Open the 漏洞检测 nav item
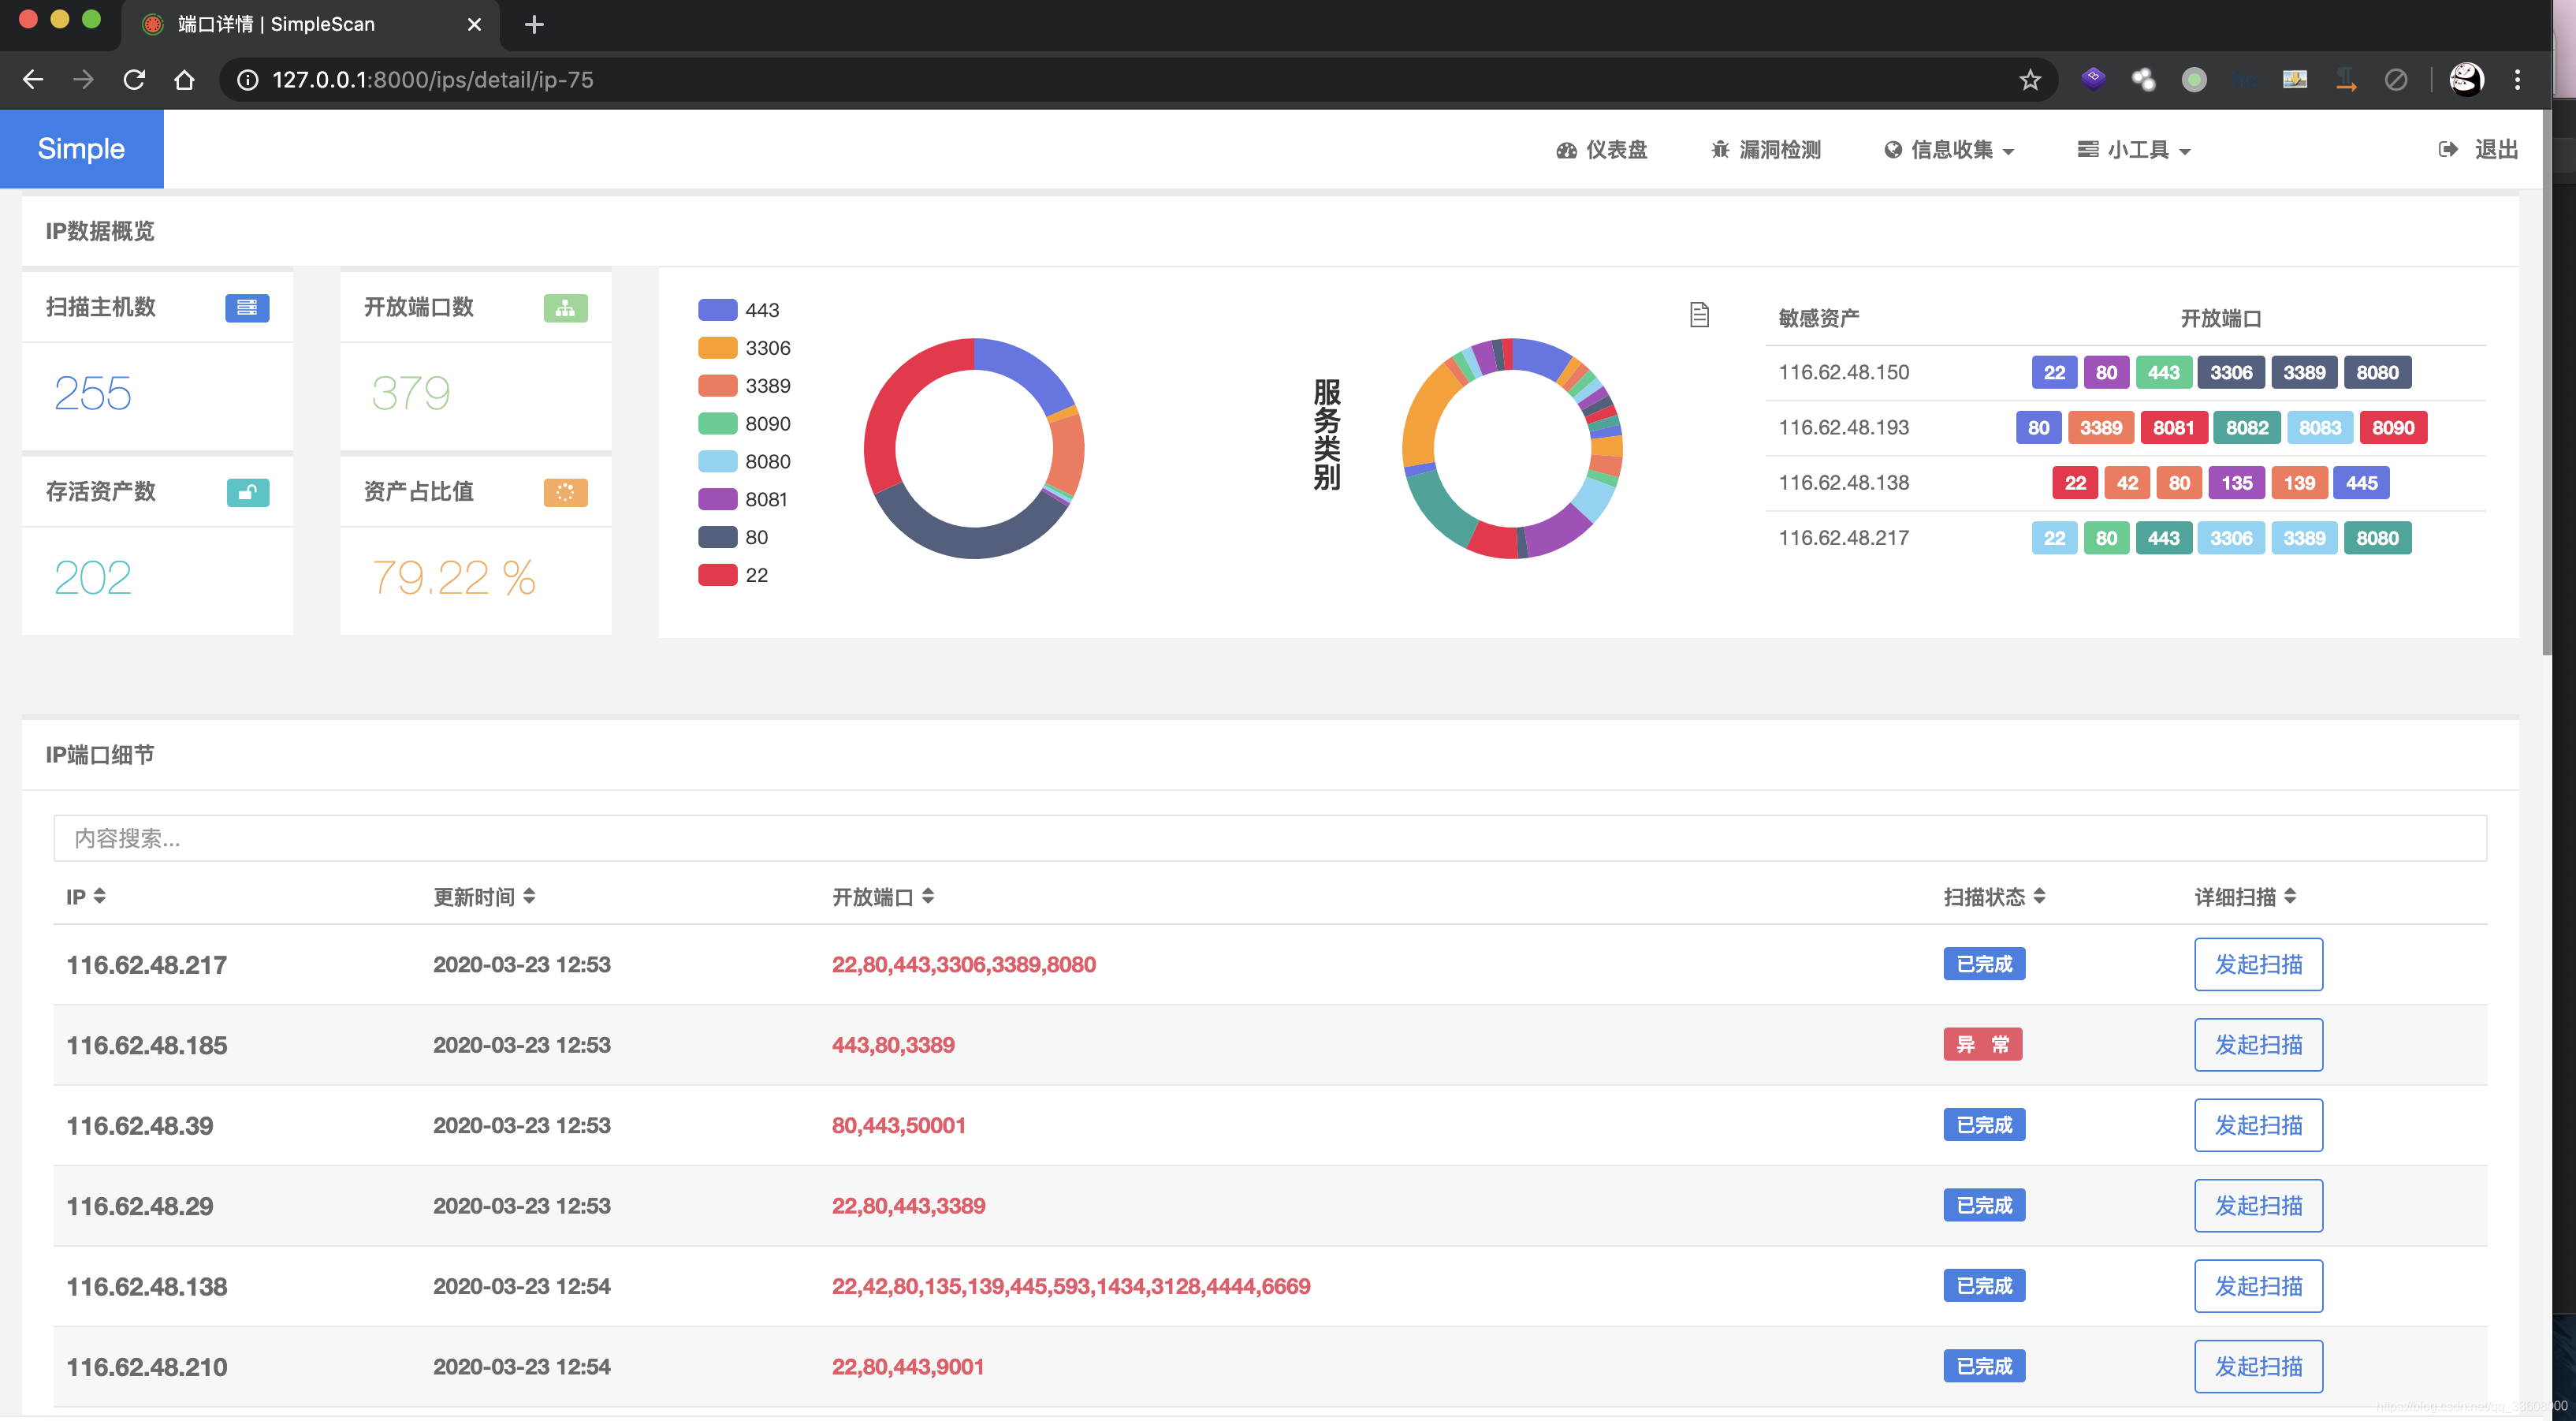 tap(1765, 150)
